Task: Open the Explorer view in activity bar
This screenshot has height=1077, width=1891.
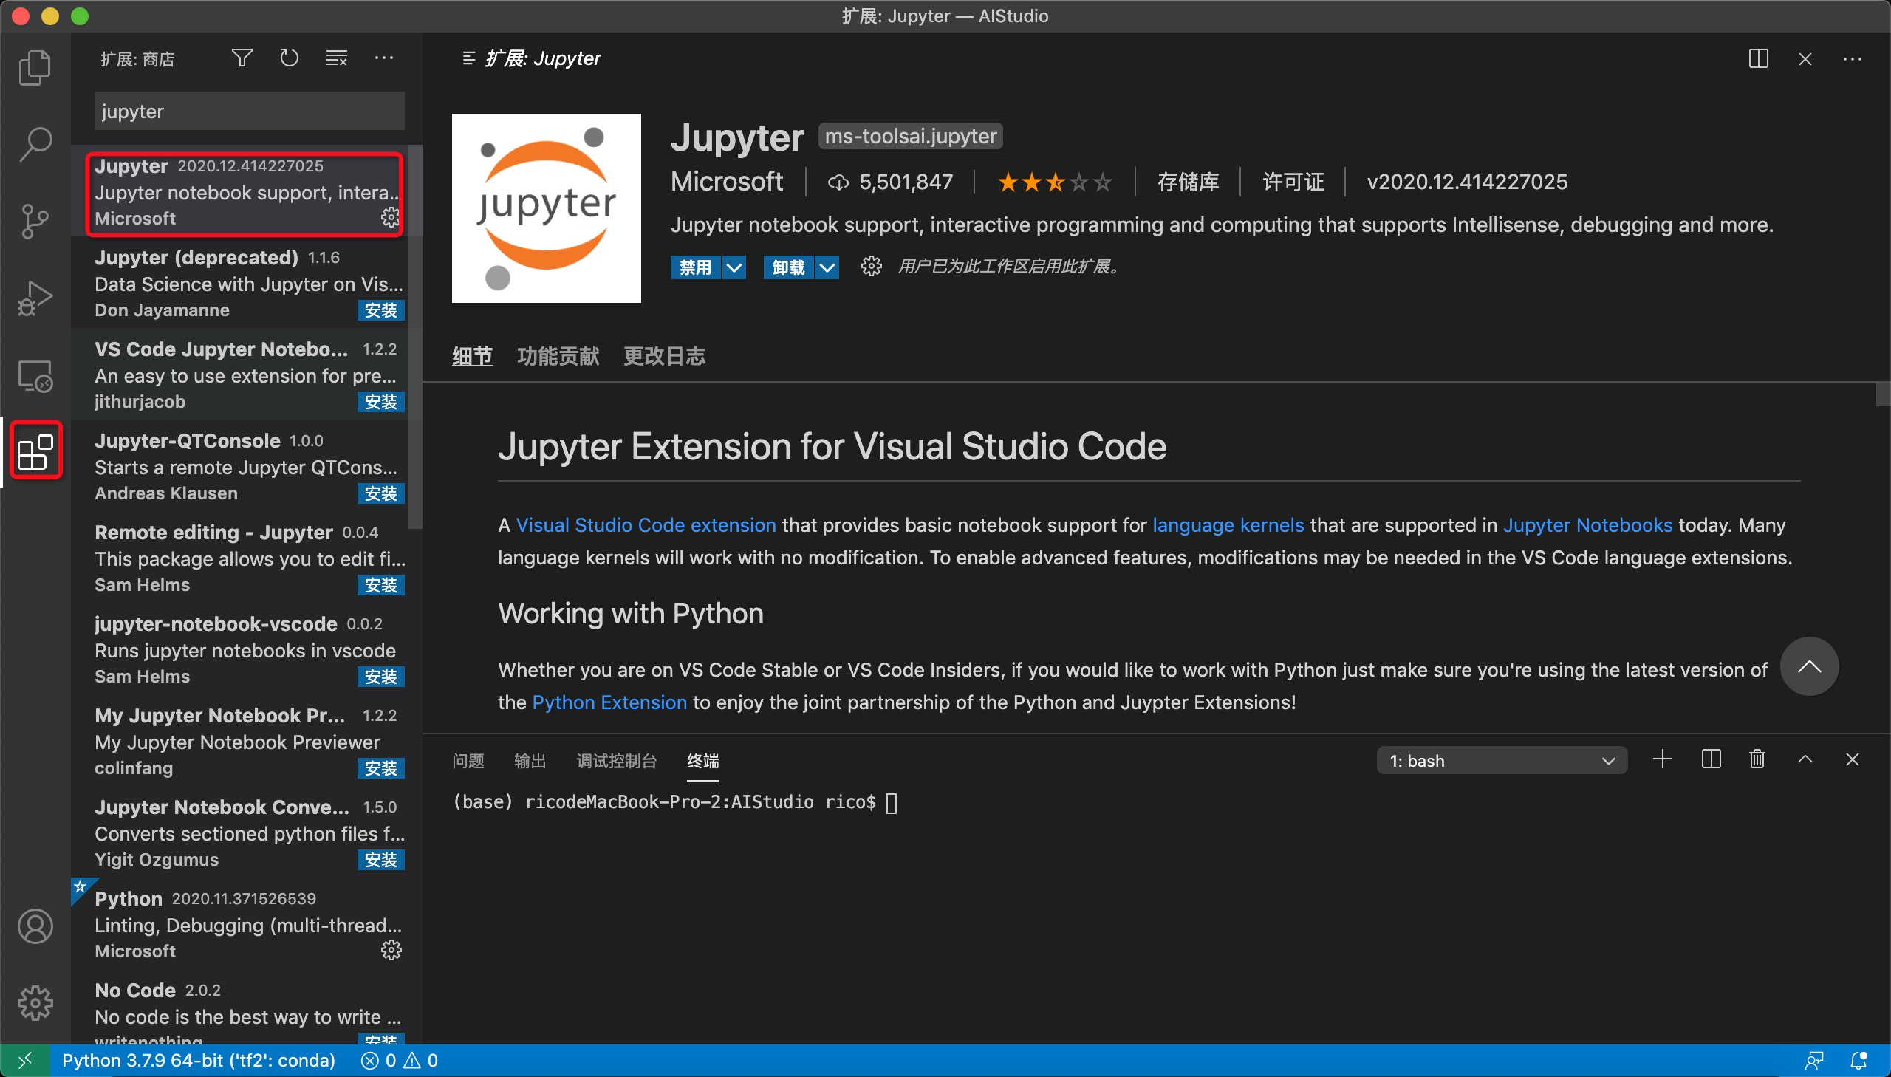Action: tap(35, 67)
